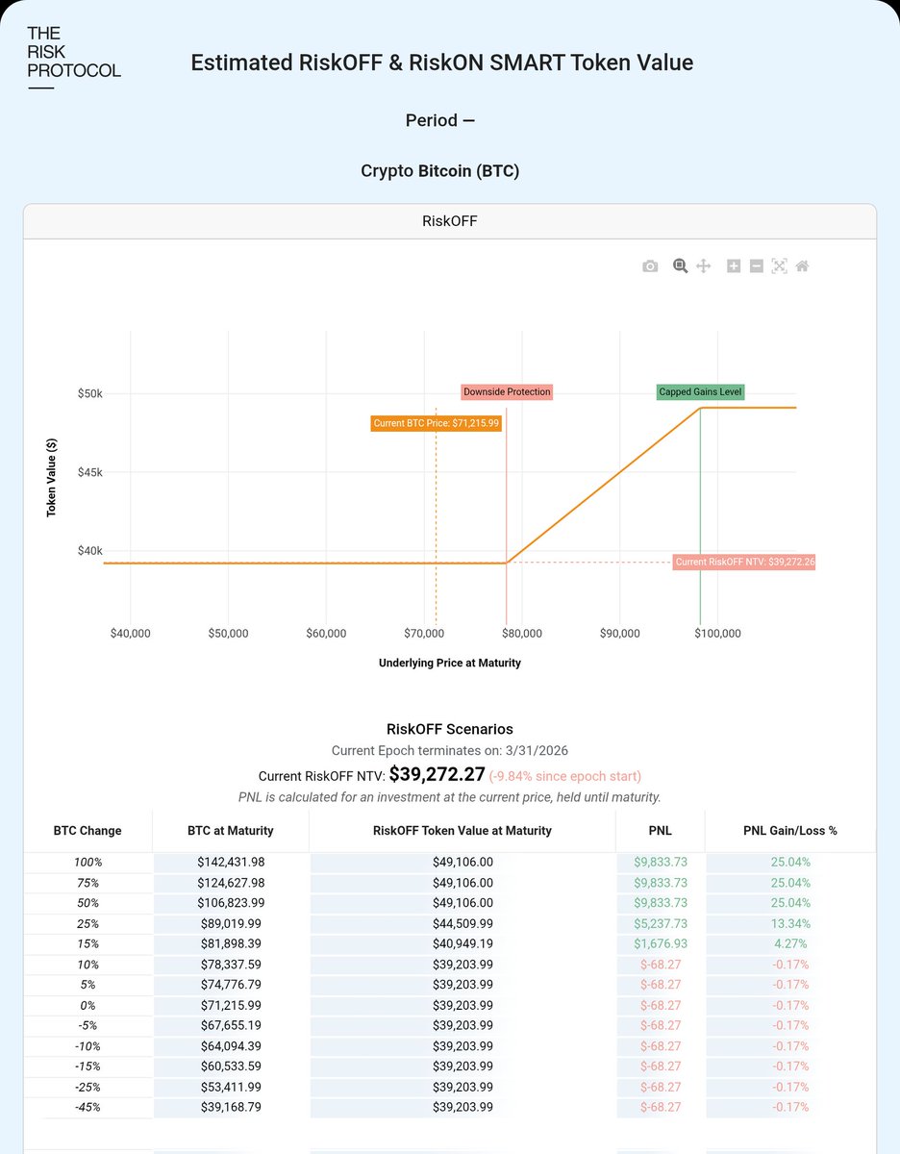Click BTC at Maturity value $106,823.99
The image size is (900, 1154).
coord(231,903)
